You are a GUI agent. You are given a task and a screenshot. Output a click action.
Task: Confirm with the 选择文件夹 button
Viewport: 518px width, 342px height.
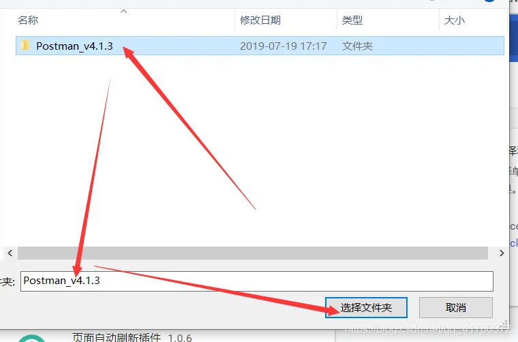(366, 308)
